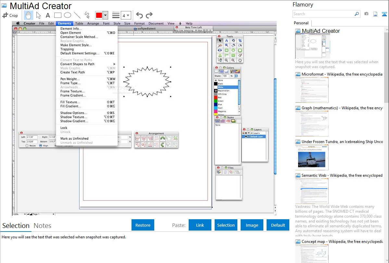Select the rectangle shape tool in Flamory toolbar

click(57, 15)
